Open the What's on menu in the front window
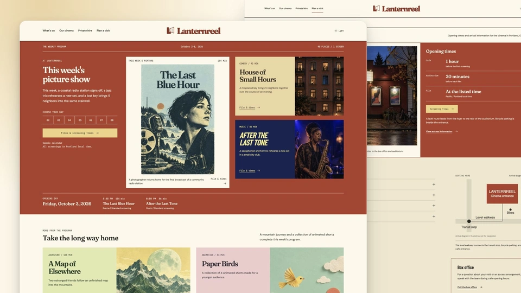Image resolution: width=521 pixels, height=293 pixels. 48,30
